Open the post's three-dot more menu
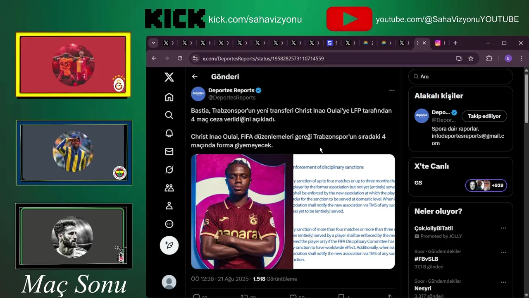Image resolution: width=529 pixels, height=298 pixels. 392,90
